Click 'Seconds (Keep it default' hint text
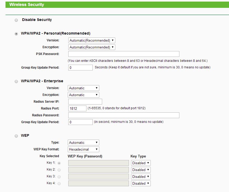The width and height of the screenshot is (229, 192). pyautogui.click(x=153, y=67)
